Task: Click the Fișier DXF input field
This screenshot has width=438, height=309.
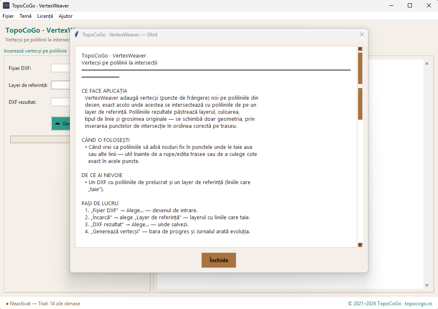Action: 60,68
